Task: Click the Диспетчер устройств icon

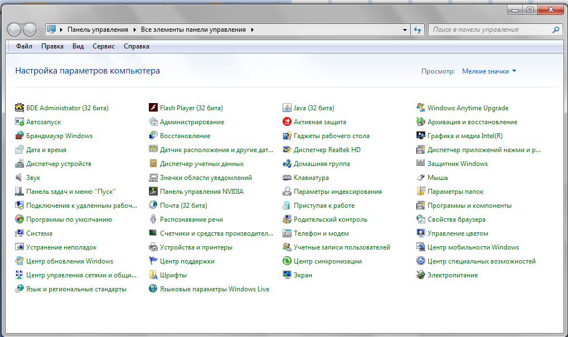Action: click(x=19, y=163)
